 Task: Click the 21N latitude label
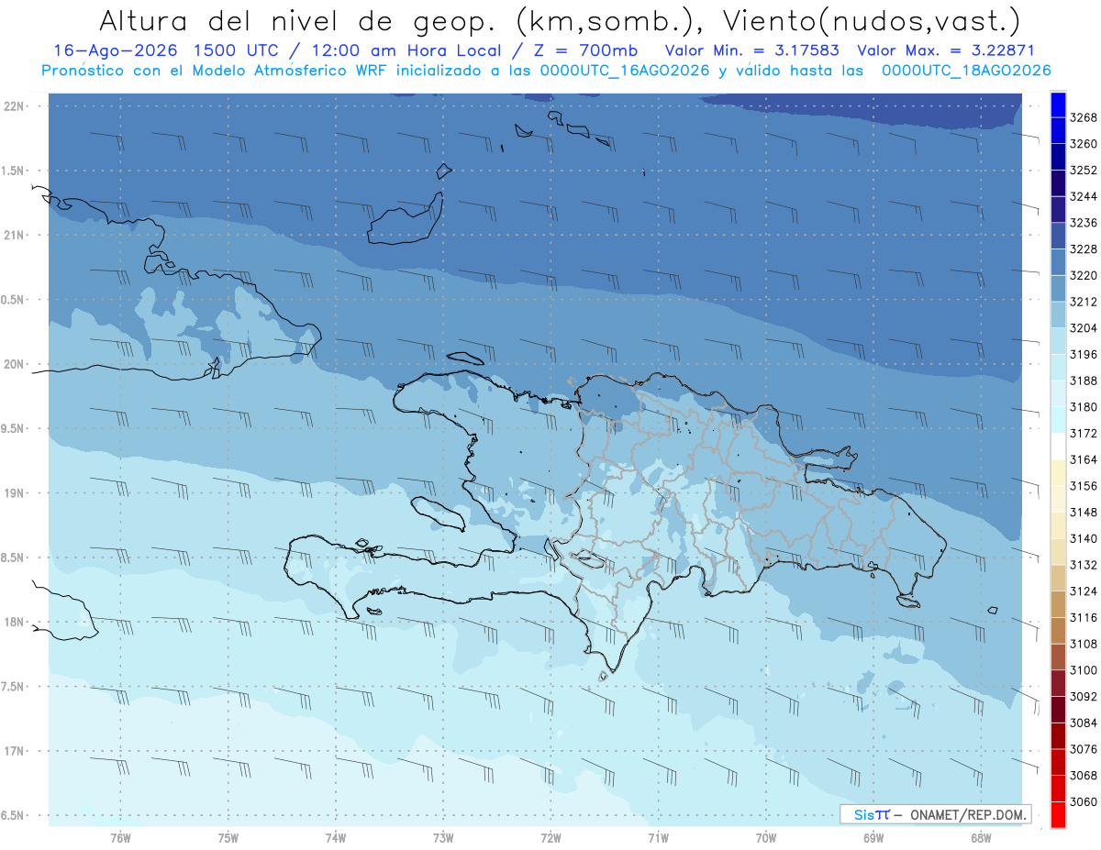14,235
